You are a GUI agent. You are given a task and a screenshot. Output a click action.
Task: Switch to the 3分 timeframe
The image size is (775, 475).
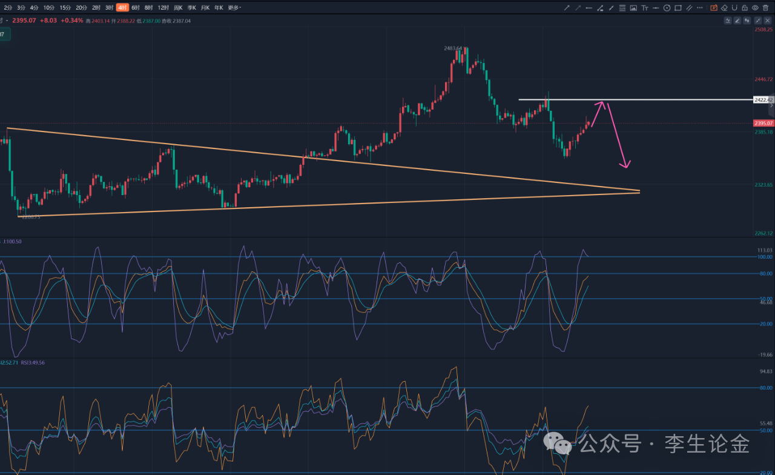[21, 8]
